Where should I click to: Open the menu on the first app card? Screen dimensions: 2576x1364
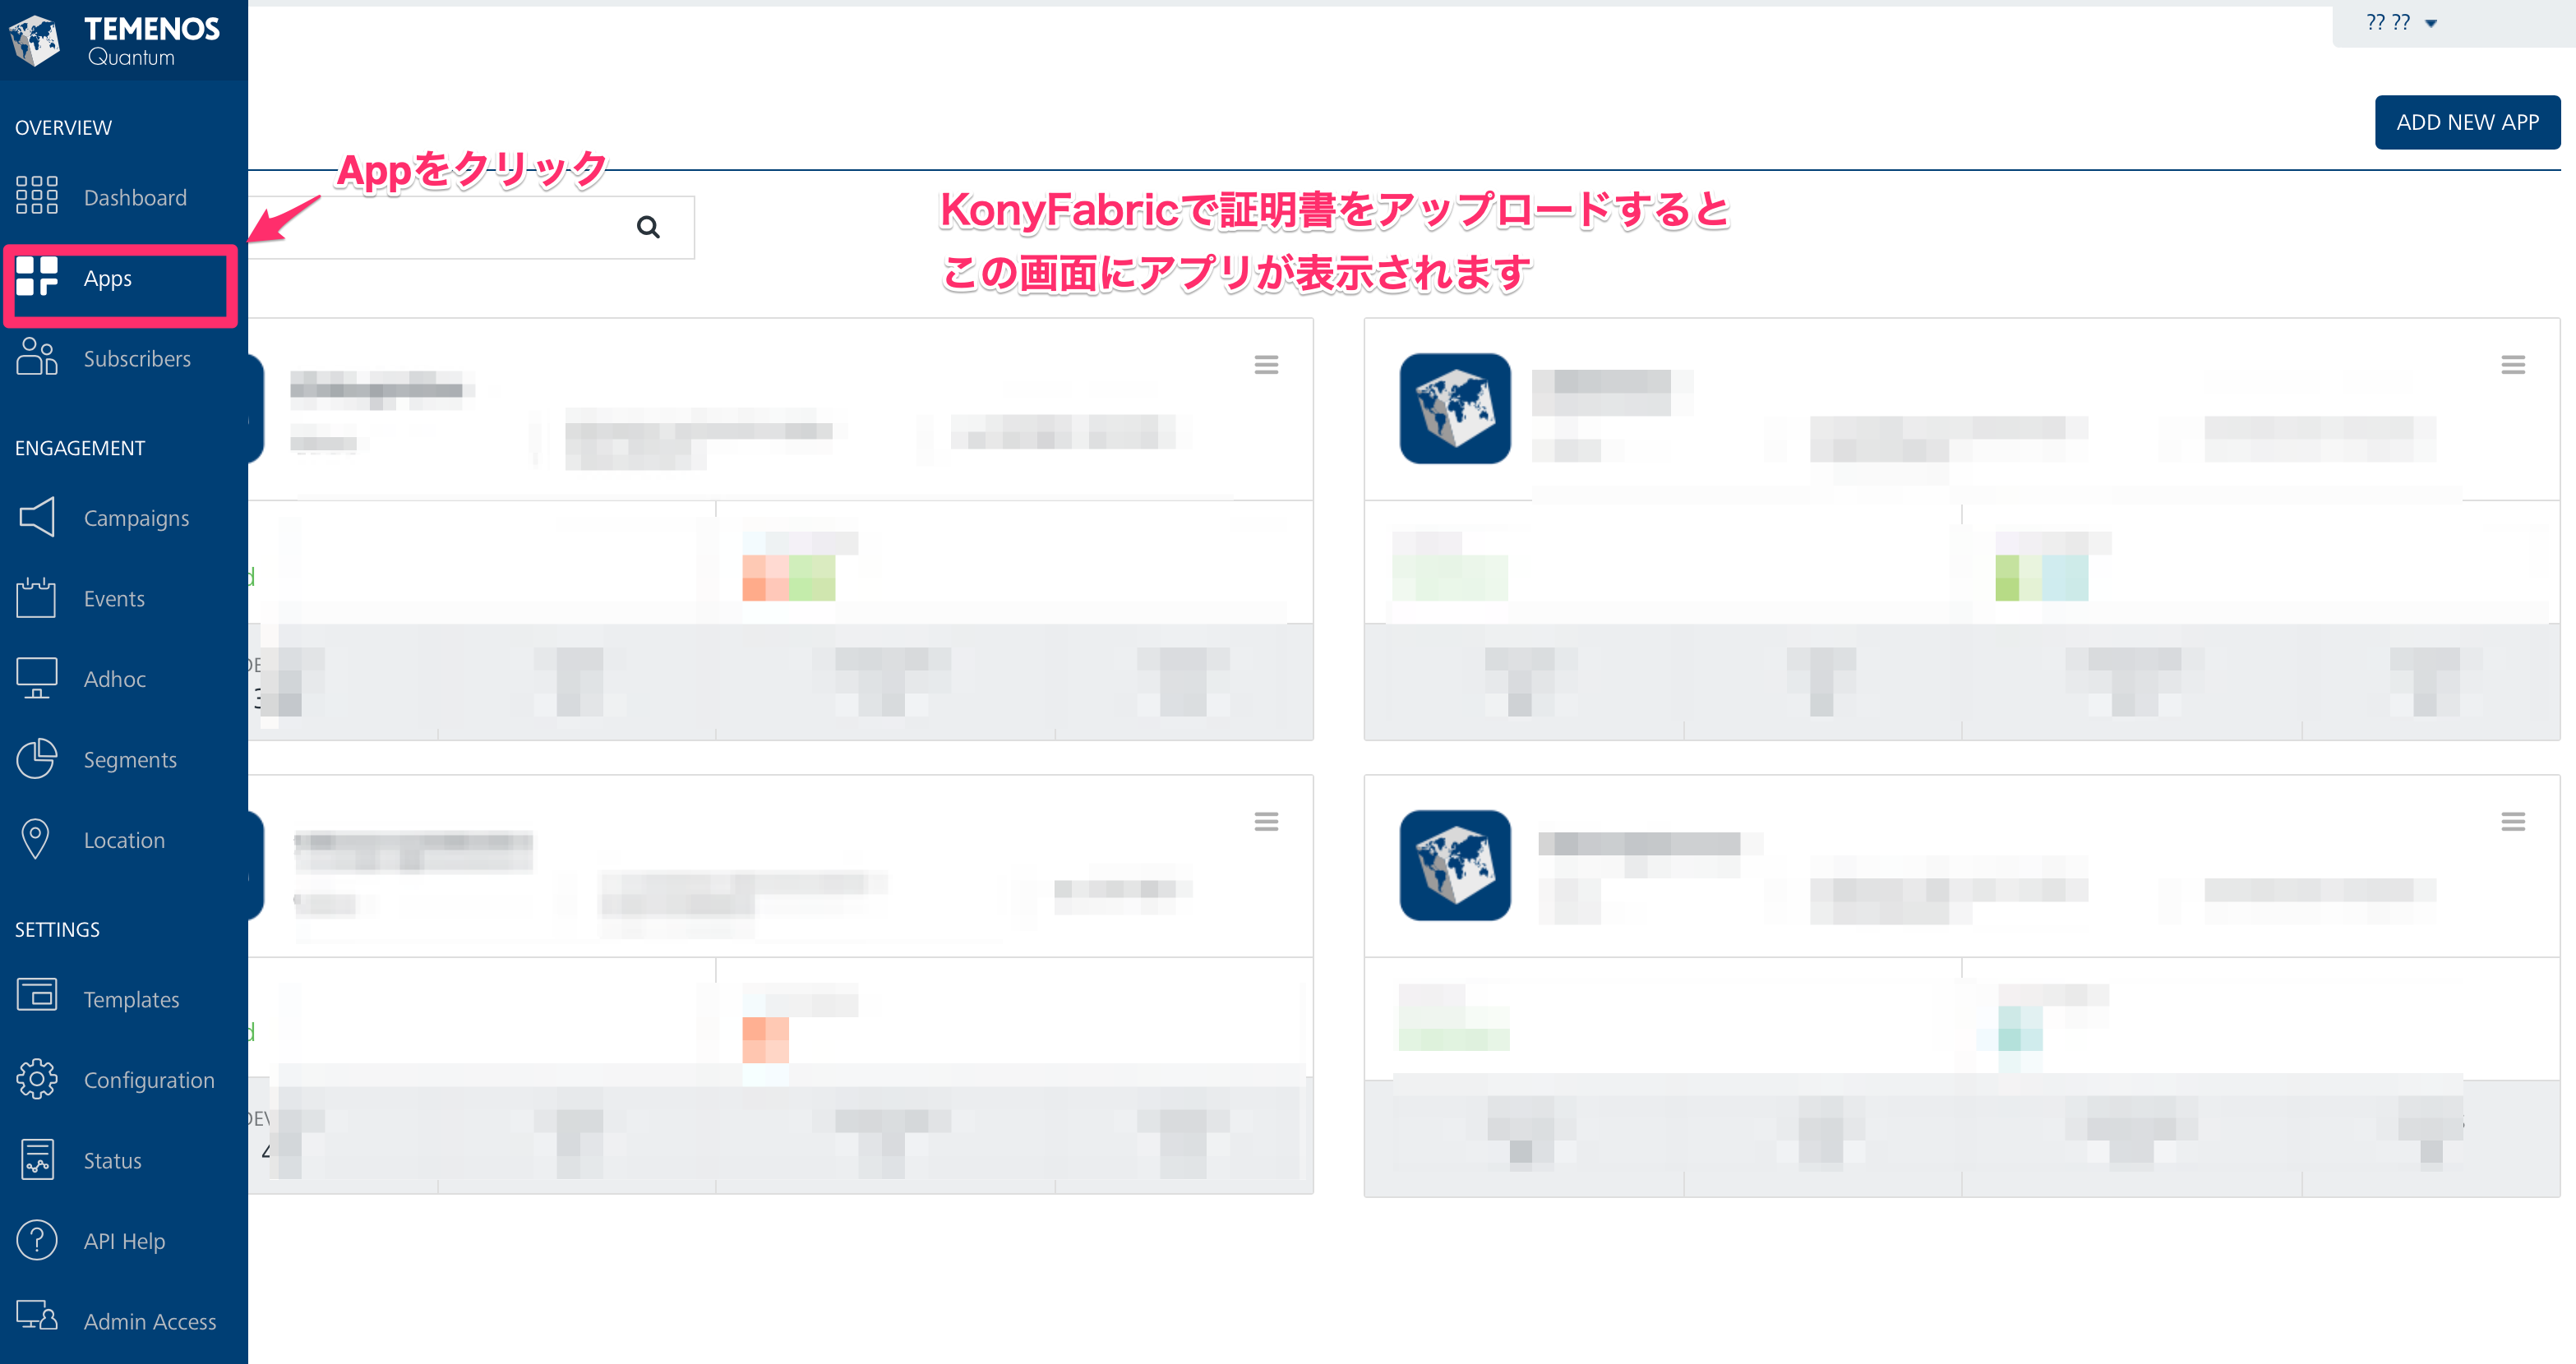coord(1266,364)
